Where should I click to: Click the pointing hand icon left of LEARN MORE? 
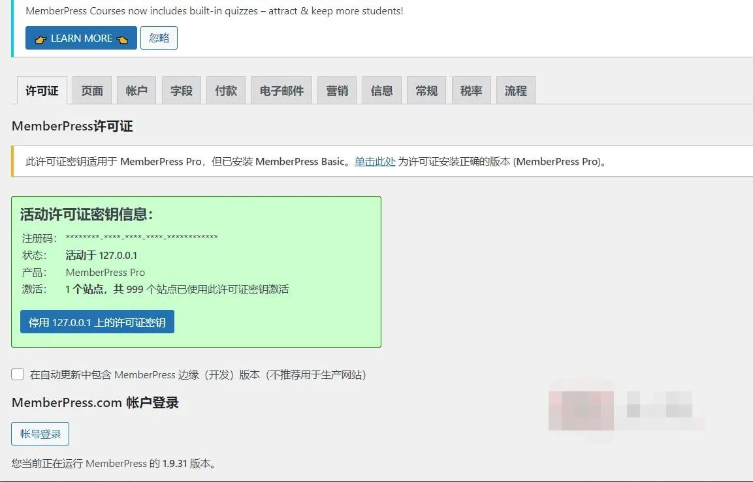[x=40, y=39]
